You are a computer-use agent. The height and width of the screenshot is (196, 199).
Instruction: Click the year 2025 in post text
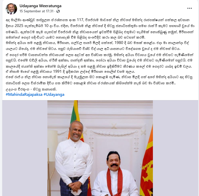click(19, 26)
